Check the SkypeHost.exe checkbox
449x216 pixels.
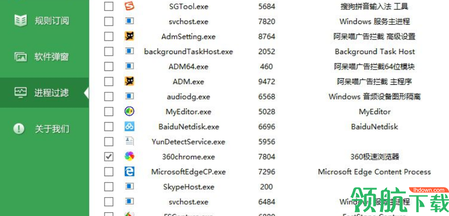point(108,186)
